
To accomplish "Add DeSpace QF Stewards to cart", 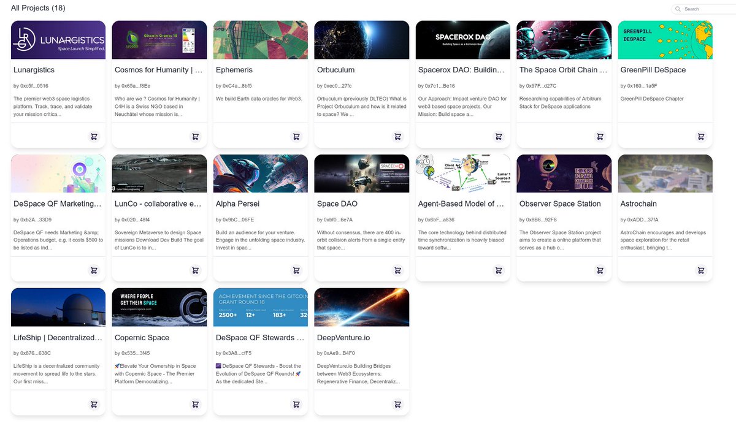I will pos(296,404).
